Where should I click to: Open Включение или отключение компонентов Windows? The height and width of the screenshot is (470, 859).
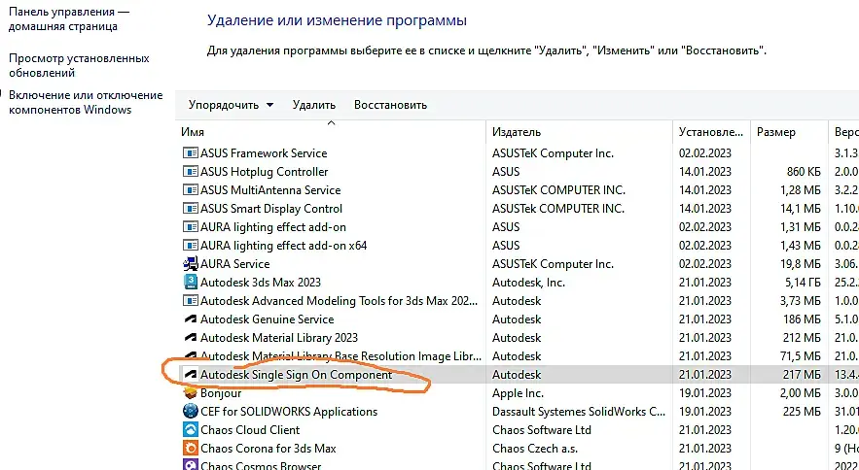(x=86, y=102)
